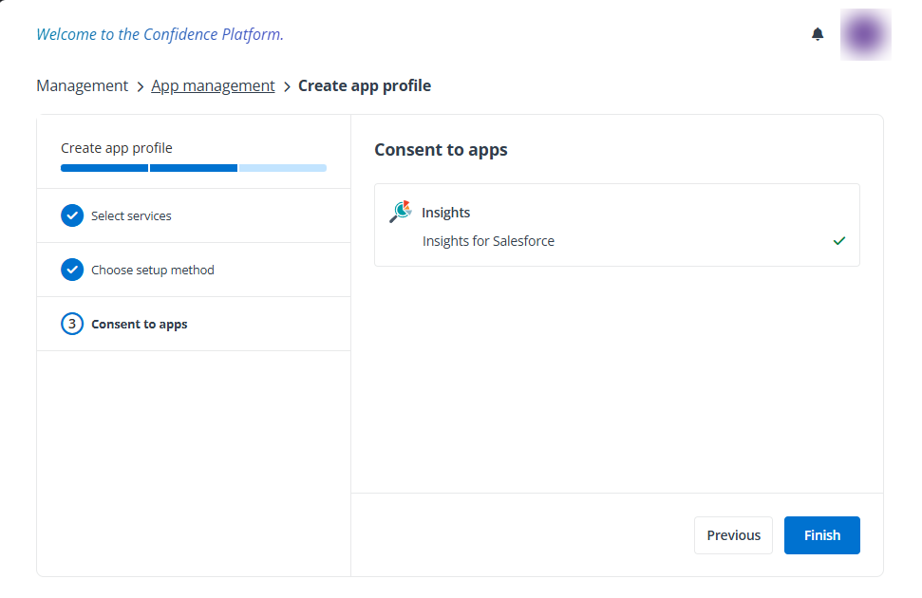Click the Finish button
This screenshot has height=598, width=922.
click(821, 534)
